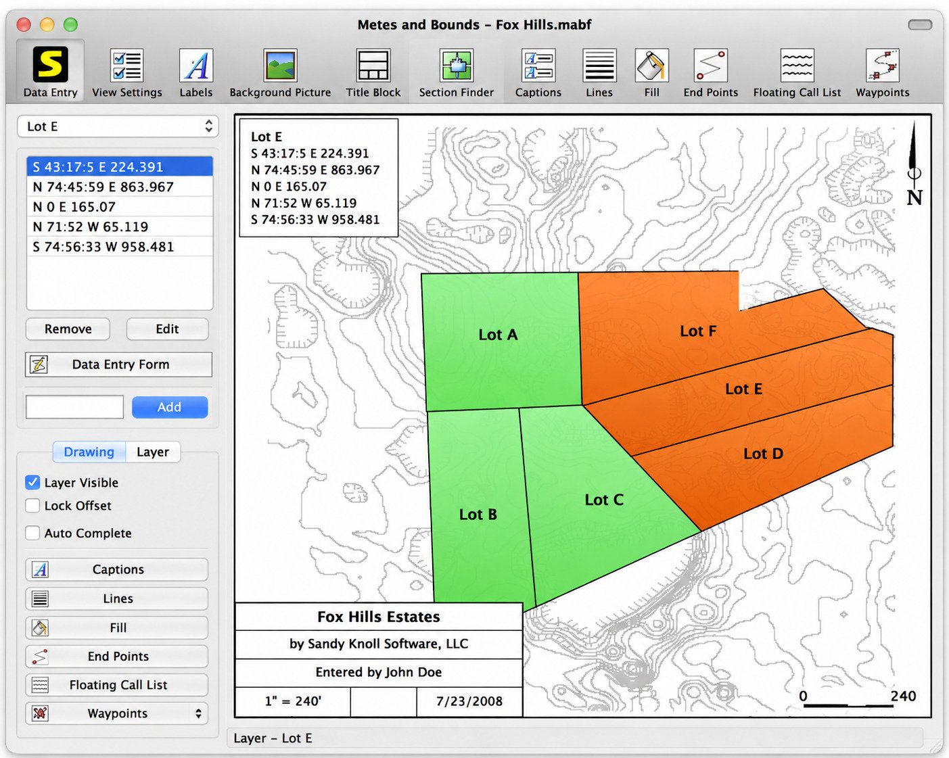The width and height of the screenshot is (949, 758).
Task: Launch the Section Finder tool
Action: pyautogui.click(x=457, y=71)
